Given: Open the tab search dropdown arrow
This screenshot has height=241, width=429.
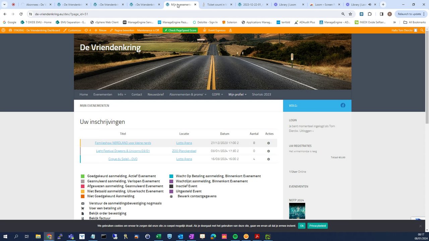Looking at the screenshot, I should (x=4, y=4).
